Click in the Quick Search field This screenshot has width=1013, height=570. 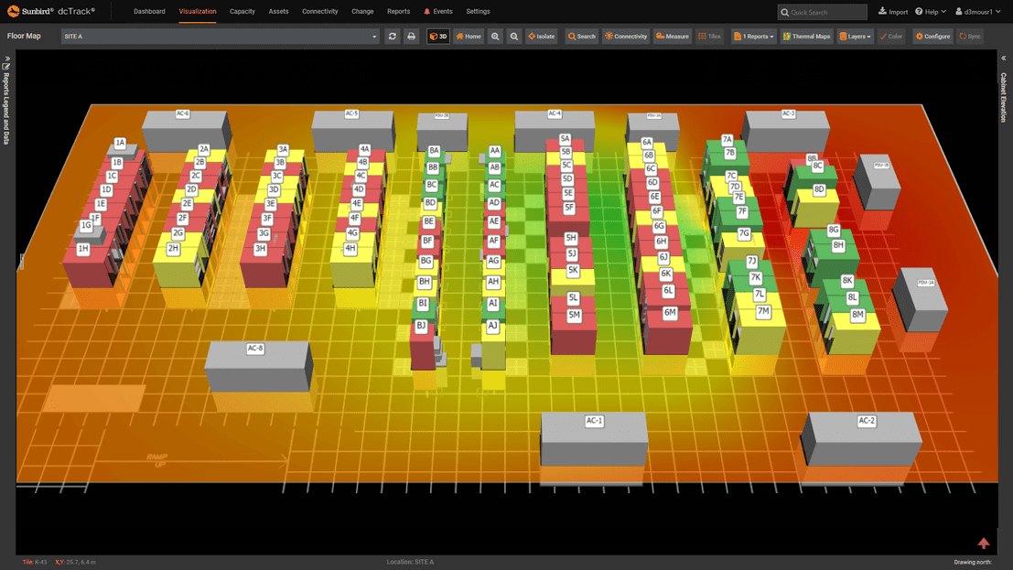821,11
